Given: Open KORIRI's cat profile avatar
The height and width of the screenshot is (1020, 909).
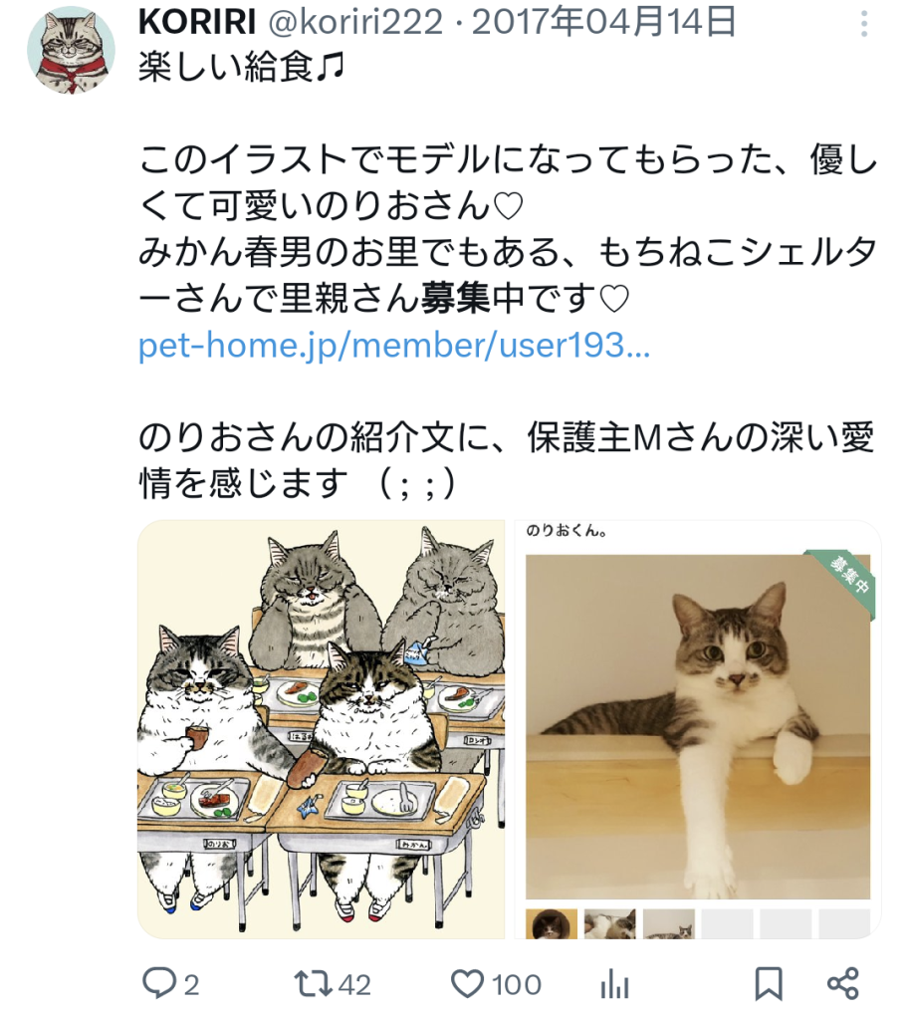Looking at the screenshot, I should point(71,50).
